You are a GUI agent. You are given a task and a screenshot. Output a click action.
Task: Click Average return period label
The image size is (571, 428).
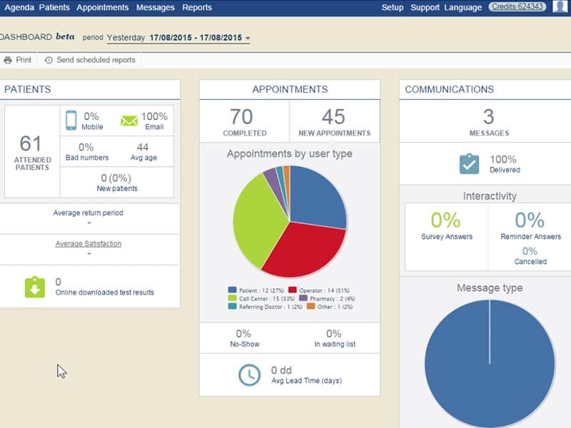[x=88, y=213]
